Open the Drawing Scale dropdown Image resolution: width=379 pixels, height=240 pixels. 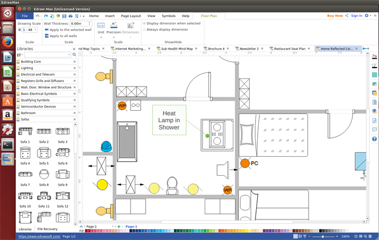(35, 30)
